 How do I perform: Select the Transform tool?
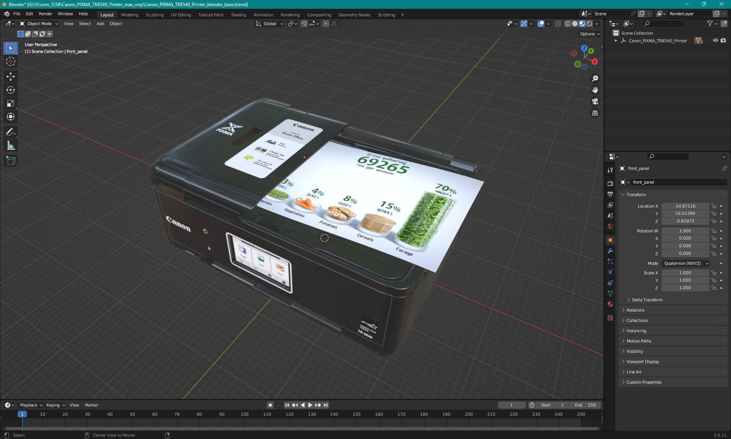(11, 117)
